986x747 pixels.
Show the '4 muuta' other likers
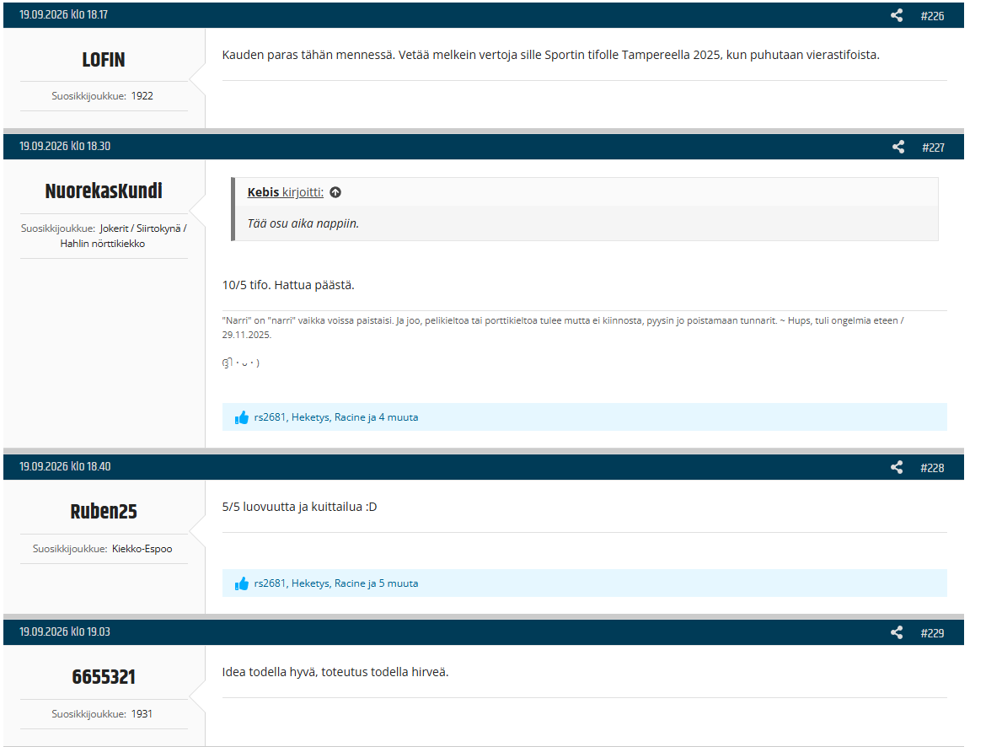point(398,417)
